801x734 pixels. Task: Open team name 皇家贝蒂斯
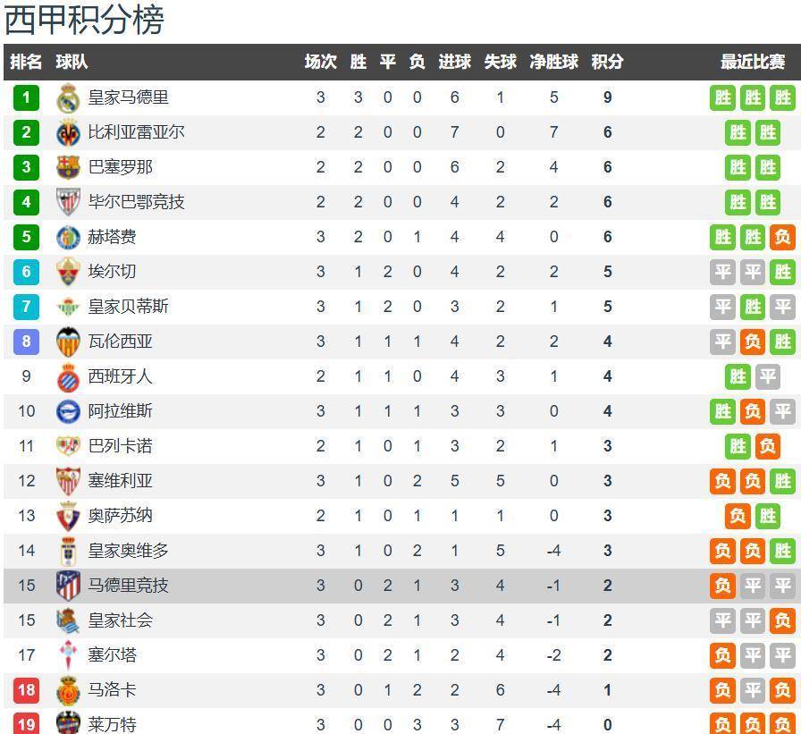128,307
